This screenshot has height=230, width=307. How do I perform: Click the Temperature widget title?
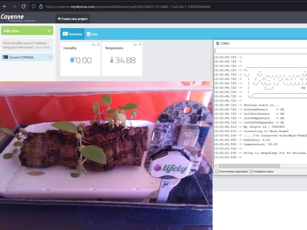tap(114, 48)
